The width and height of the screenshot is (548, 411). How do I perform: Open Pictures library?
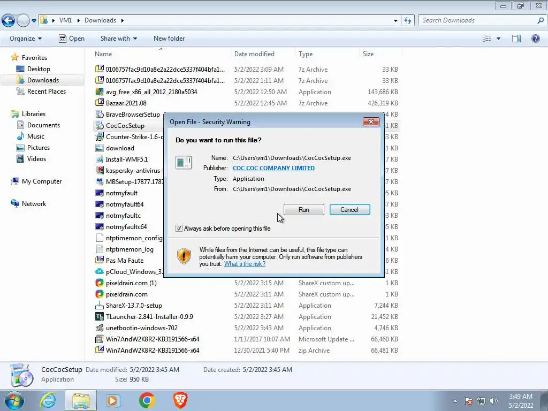39,148
